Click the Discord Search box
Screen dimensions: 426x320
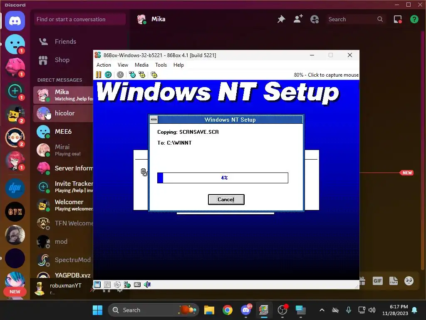[x=356, y=19]
